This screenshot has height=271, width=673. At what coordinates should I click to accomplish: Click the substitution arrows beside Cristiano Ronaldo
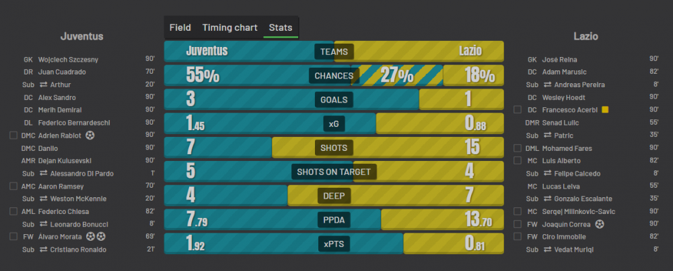click(42, 250)
